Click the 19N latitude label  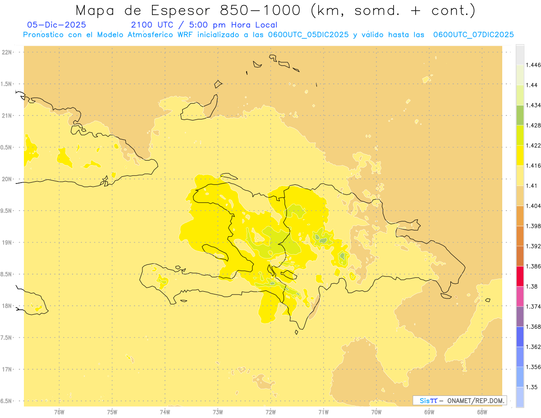pos(7,243)
